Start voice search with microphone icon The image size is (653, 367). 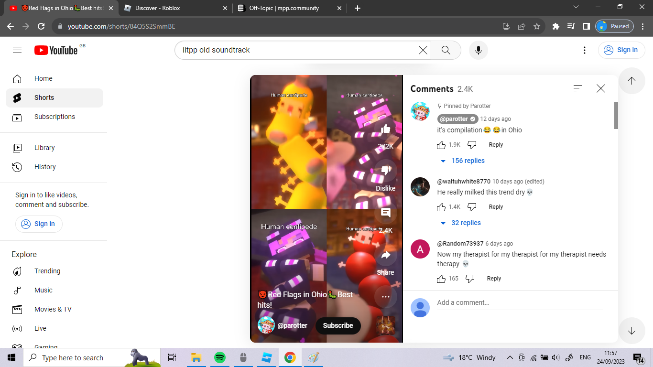[x=479, y=50]
